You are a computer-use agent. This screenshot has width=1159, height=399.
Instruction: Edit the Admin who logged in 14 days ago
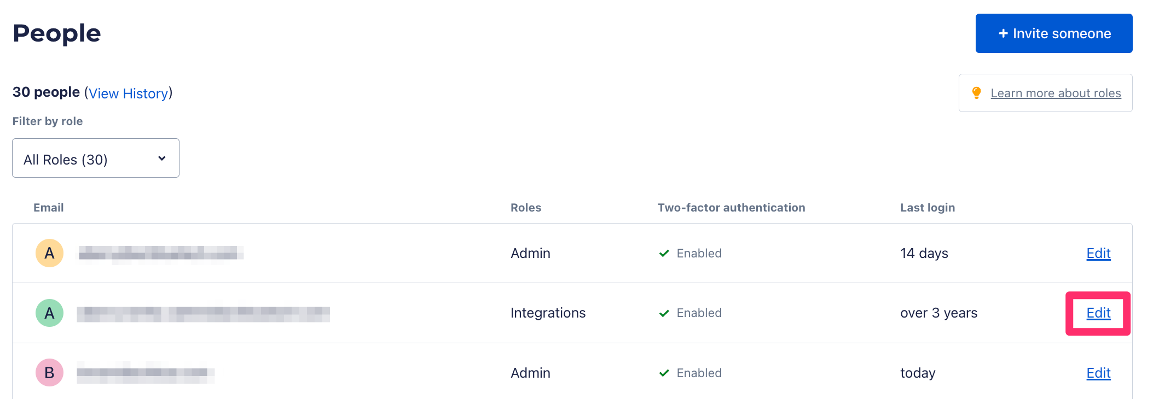(1098, 253)
